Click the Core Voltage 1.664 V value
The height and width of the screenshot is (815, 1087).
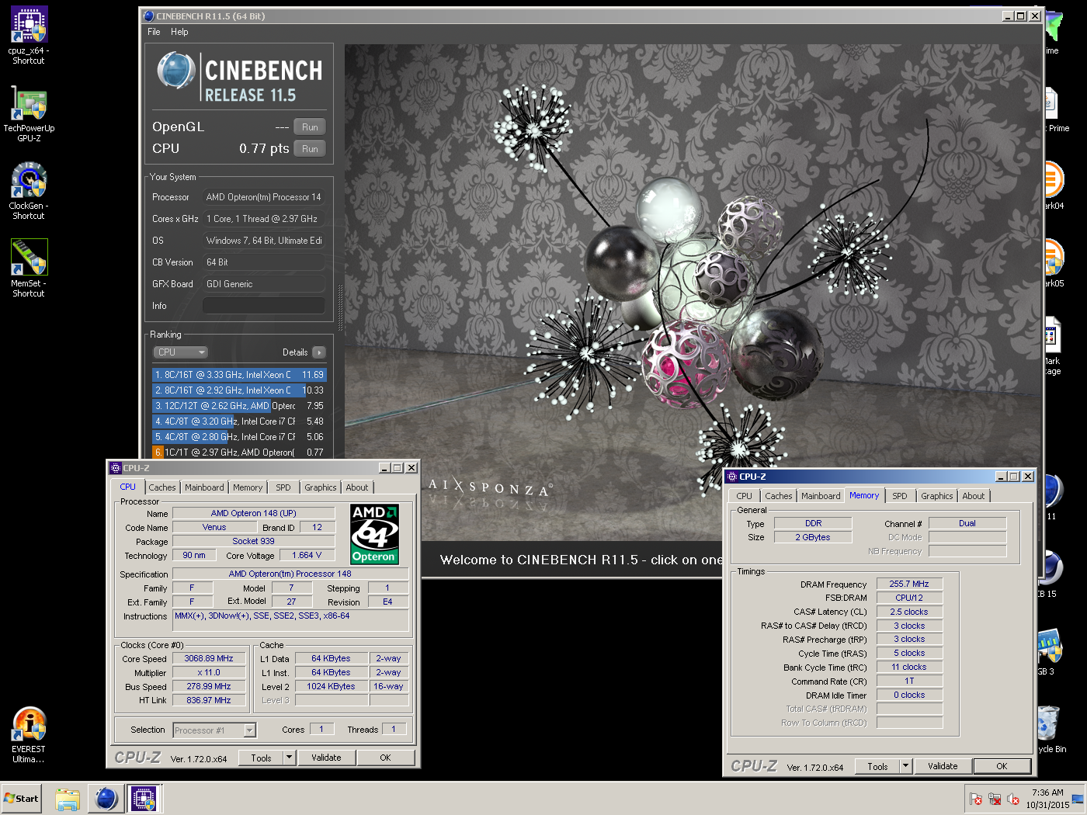[307, 555]
